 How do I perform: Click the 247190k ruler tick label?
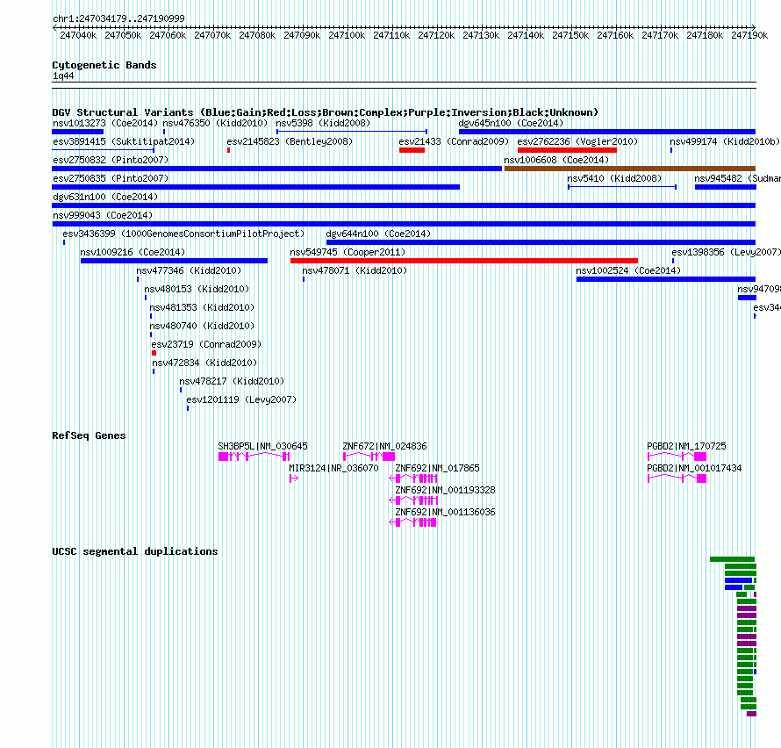tap(749, 35)
